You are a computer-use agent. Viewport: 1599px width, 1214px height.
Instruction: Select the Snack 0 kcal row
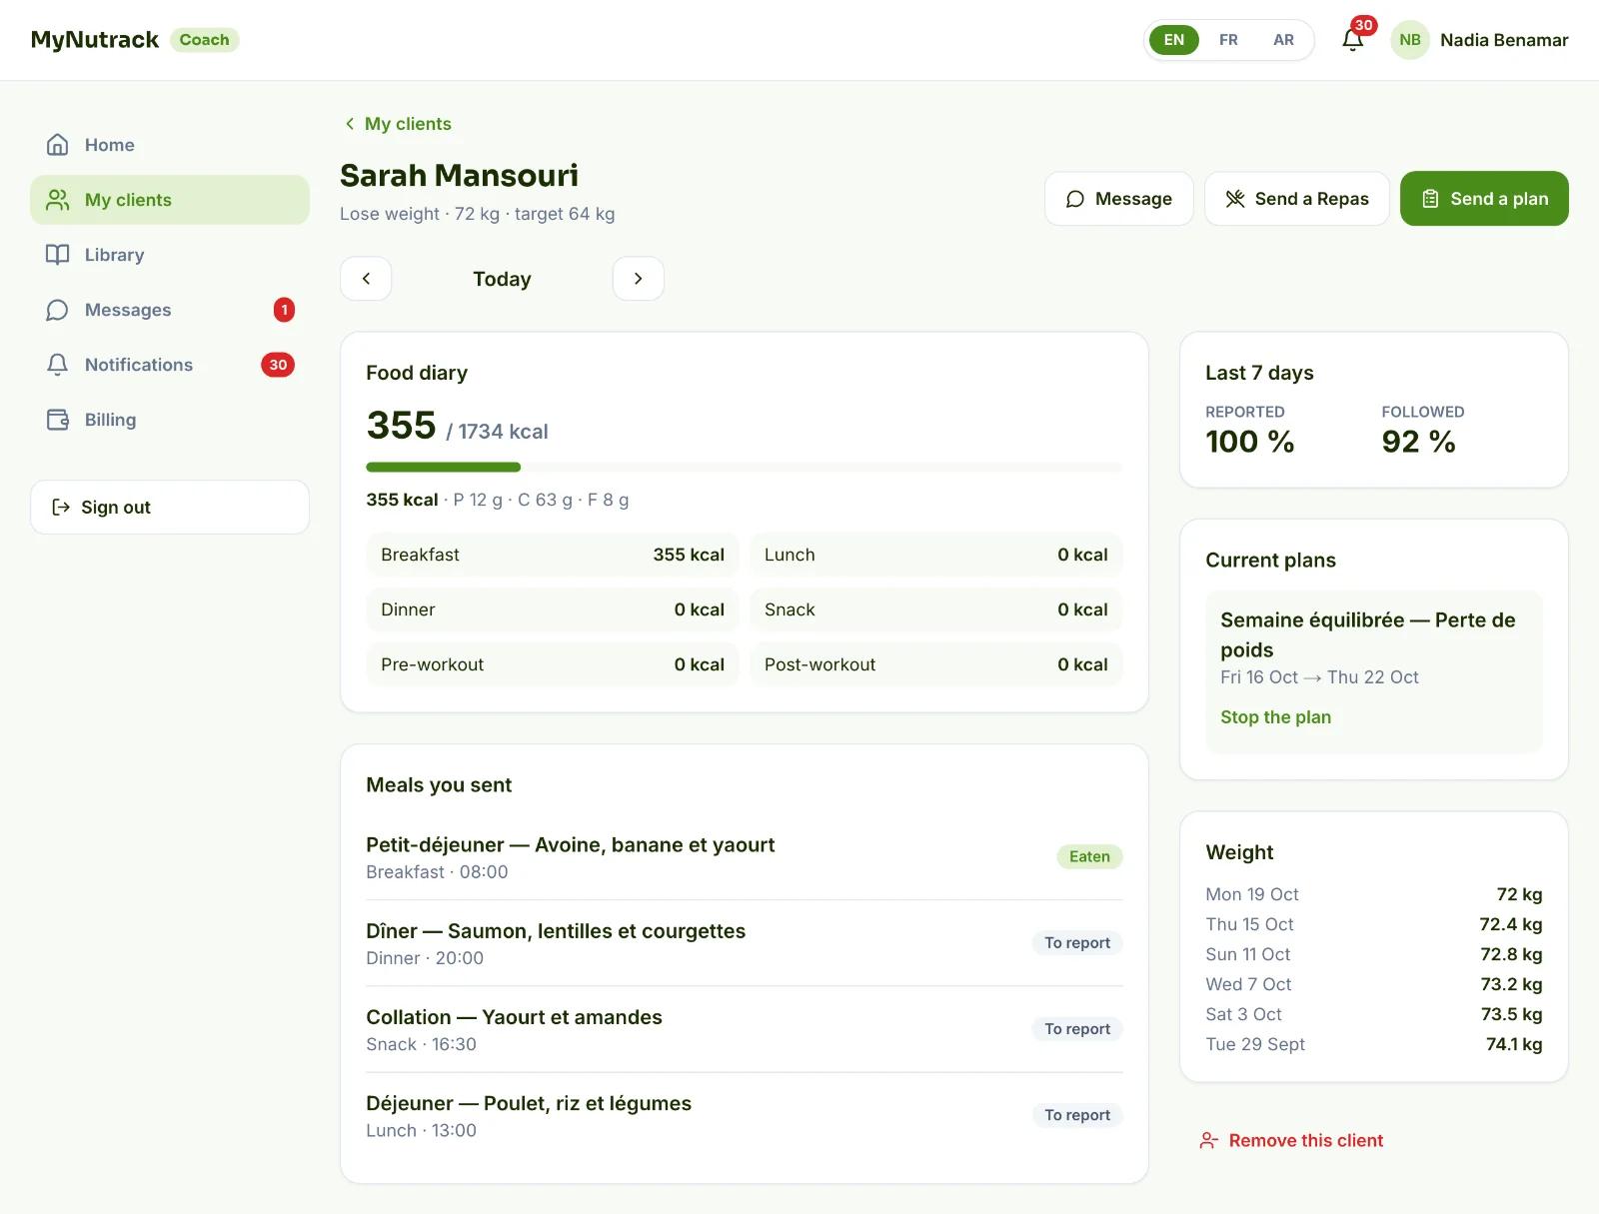coord(936,609)
